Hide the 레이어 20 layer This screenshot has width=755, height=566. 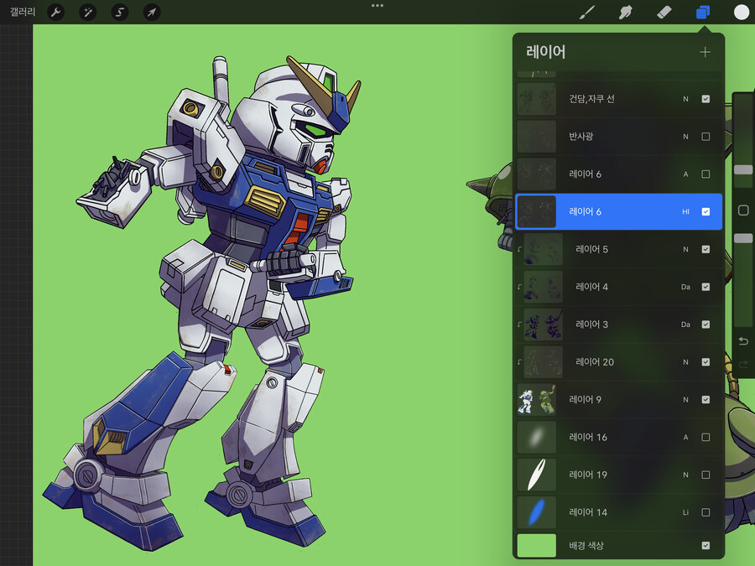706,361
